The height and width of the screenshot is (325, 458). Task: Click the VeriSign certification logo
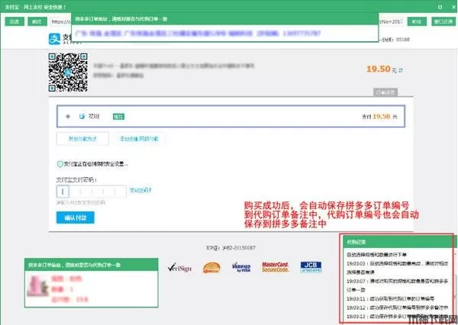179,268
